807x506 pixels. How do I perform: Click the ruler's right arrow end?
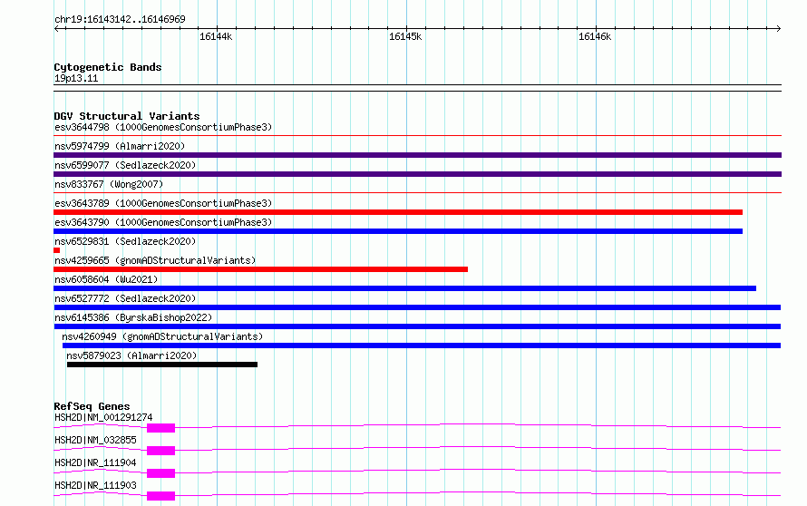click(779, 28)
